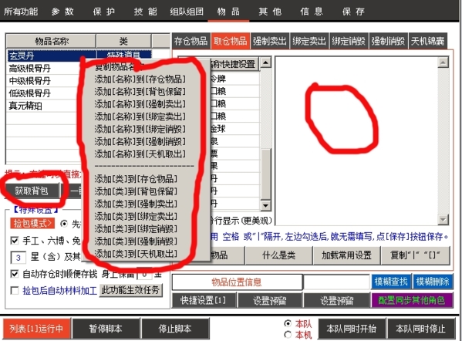Select the 本机 radio button
This screenshot has height=341, width=462.
288,335
